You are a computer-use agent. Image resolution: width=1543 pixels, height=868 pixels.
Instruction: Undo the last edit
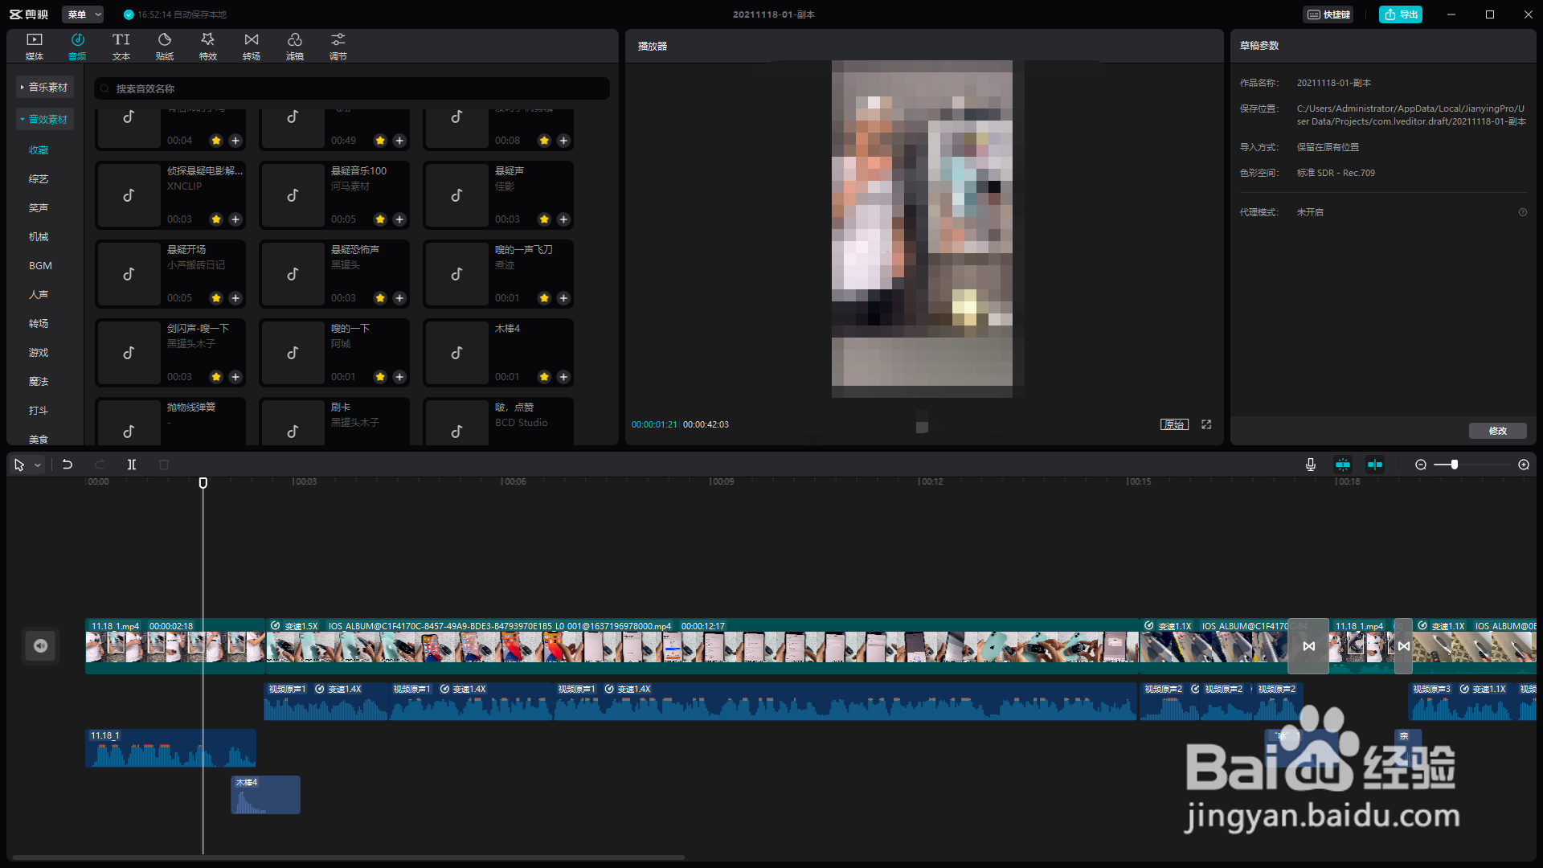(68, 465)
